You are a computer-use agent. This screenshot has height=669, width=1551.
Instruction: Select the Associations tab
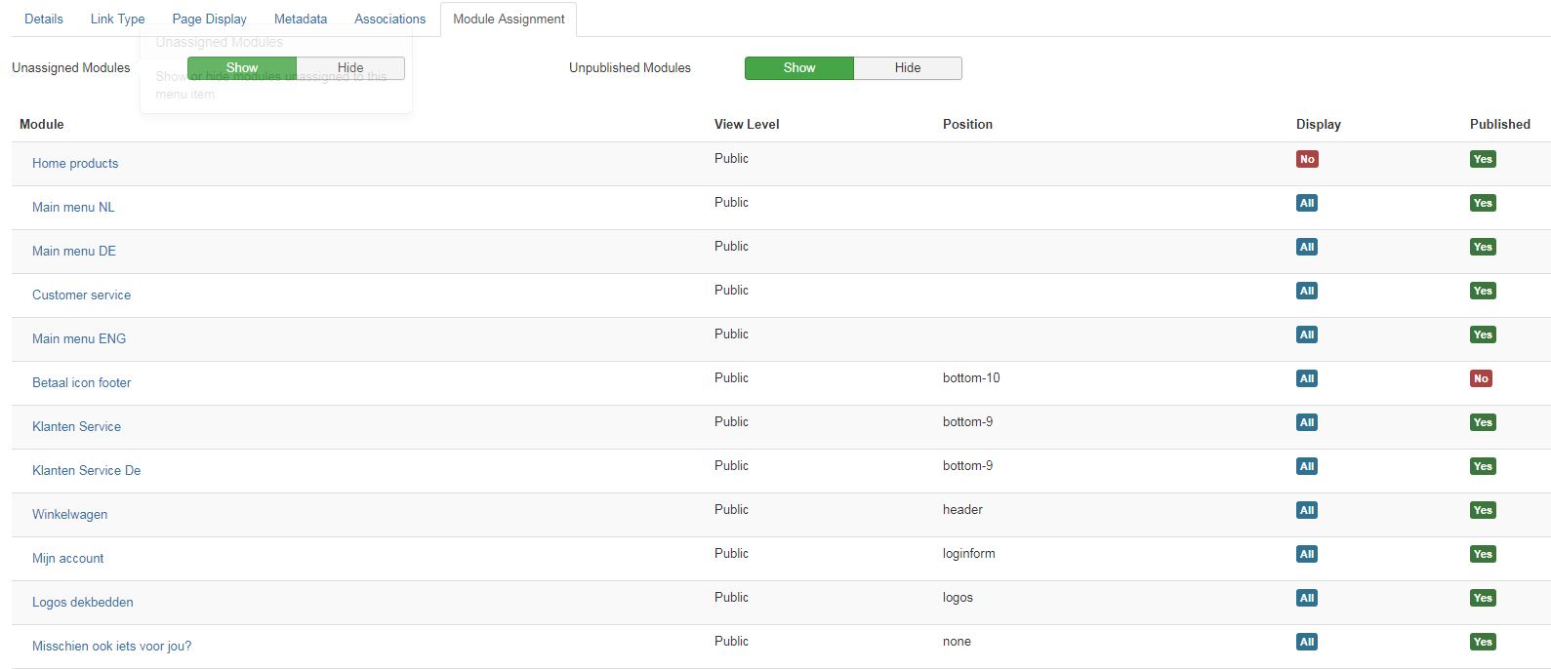[389, 19]
